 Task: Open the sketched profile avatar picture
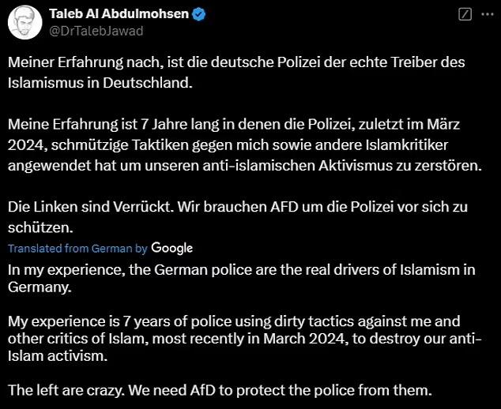25,22
